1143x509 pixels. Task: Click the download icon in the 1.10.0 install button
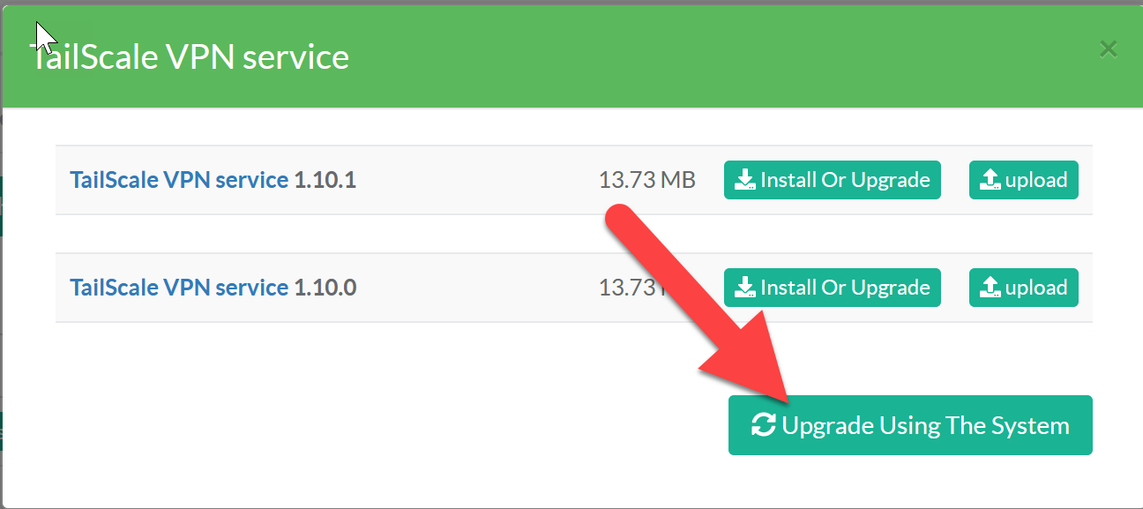click(x=745, y=288)
